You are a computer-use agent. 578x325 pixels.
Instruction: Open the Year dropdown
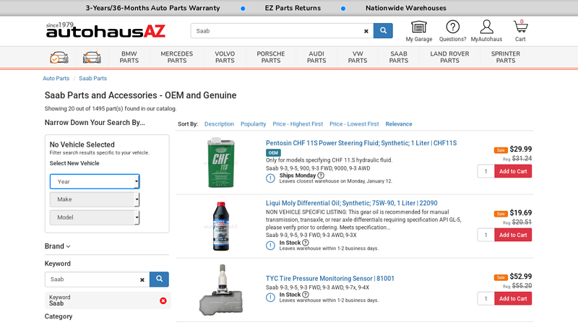[x=95, y=182]
